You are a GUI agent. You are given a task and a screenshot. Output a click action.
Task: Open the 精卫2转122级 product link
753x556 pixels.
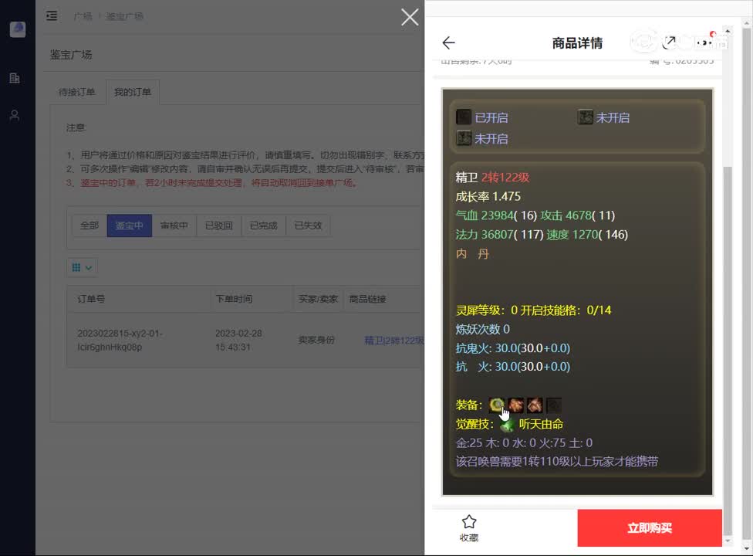[x=393, y=341]
